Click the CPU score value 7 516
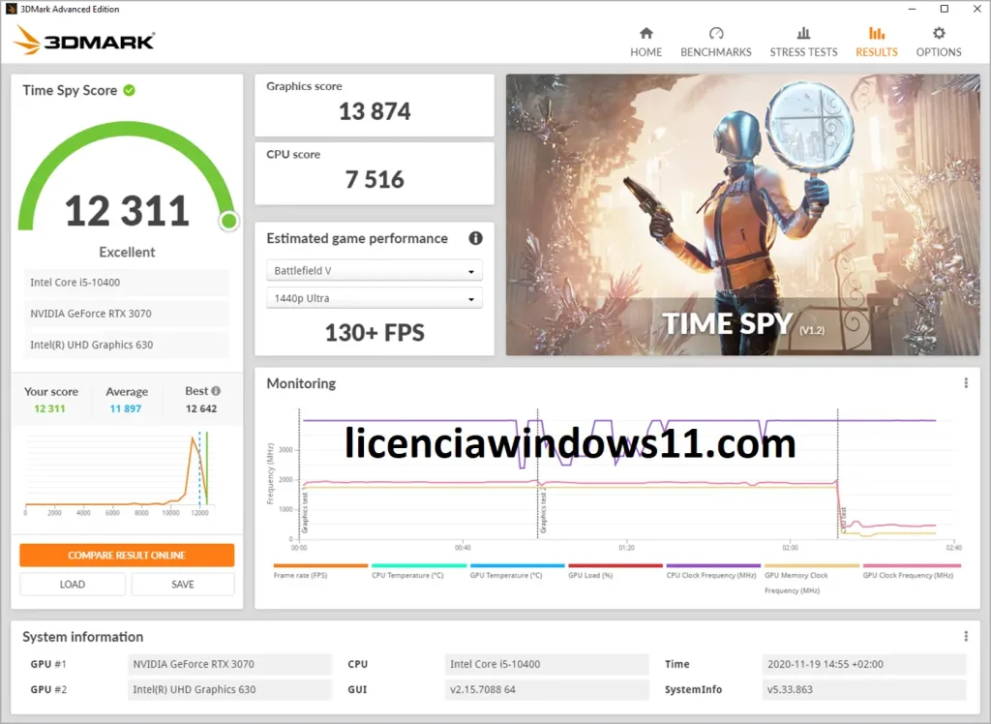 pos(375,180)
